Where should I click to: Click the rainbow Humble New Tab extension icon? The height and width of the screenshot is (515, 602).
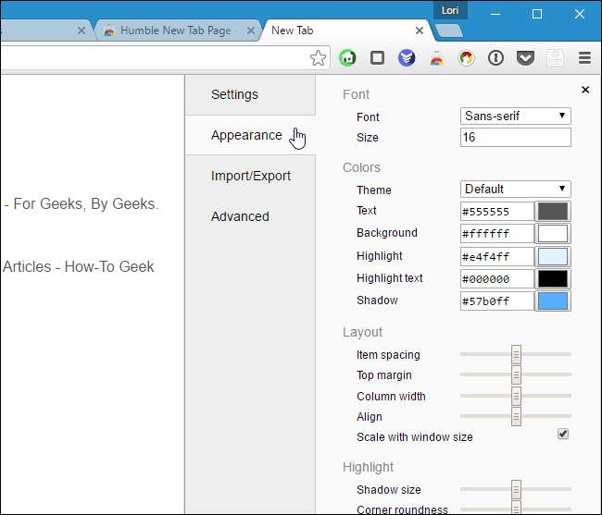pos(436,58)
